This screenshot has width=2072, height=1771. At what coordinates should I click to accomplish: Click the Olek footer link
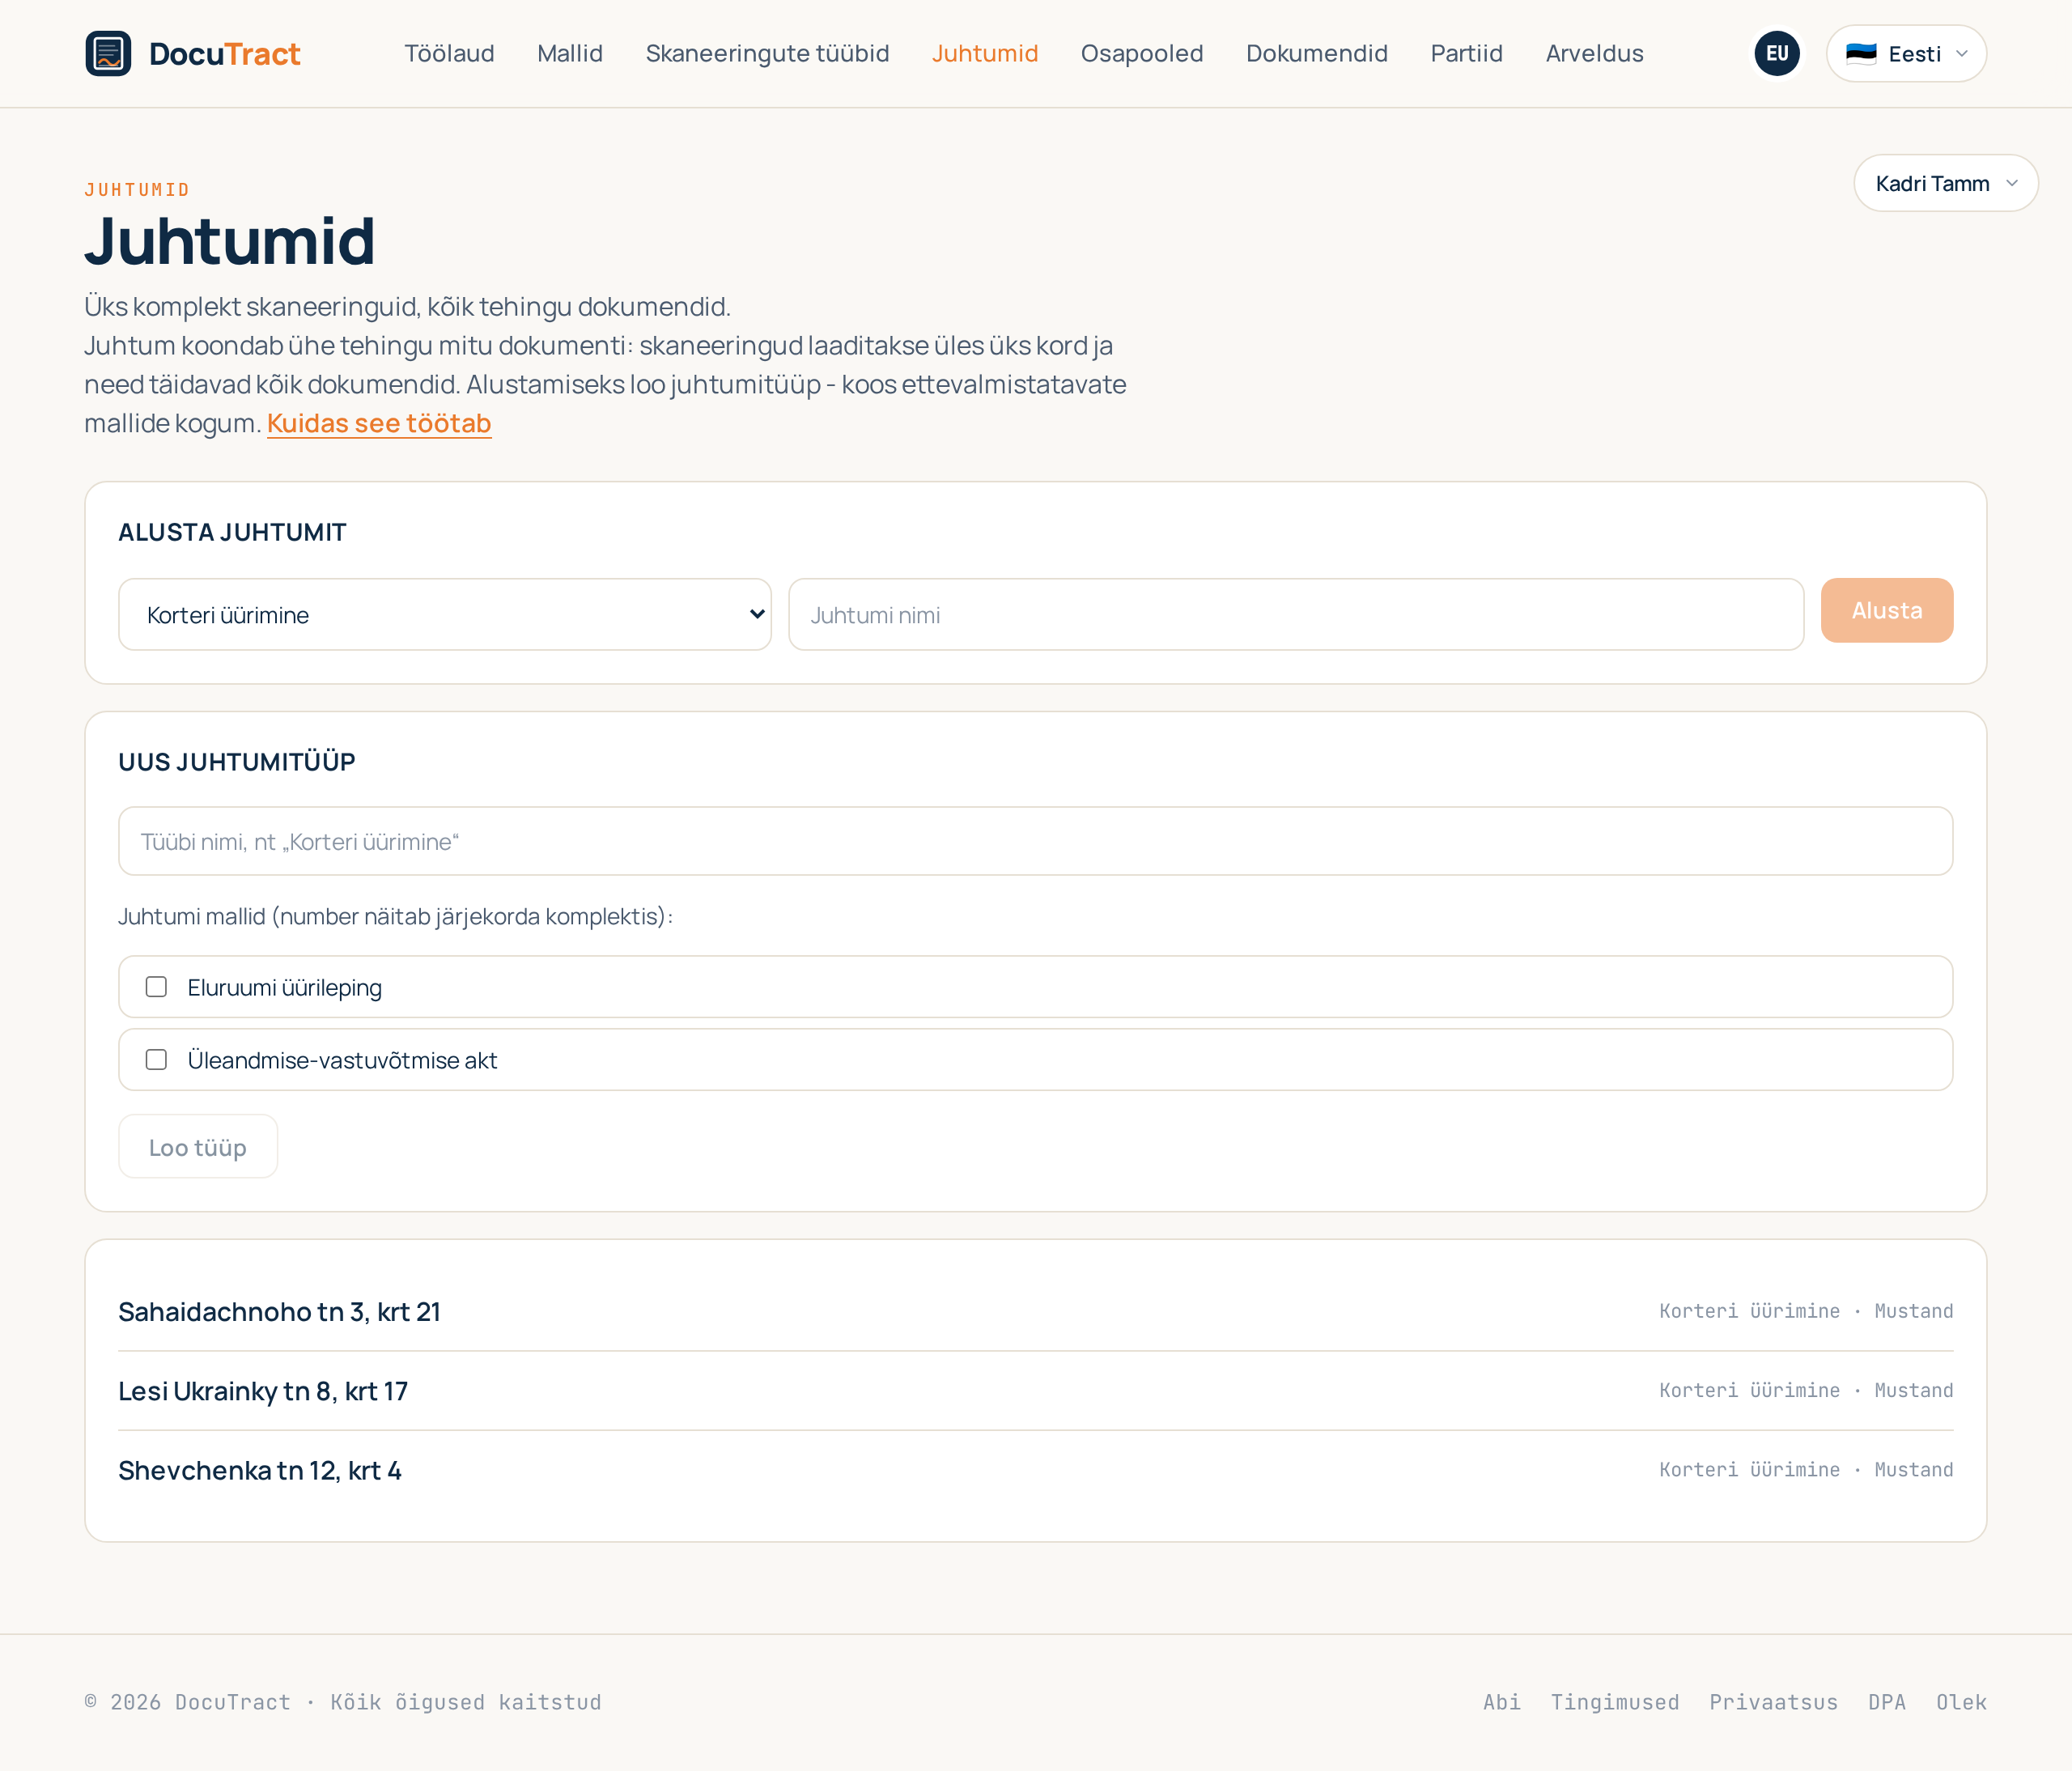coord(1961,1702)
